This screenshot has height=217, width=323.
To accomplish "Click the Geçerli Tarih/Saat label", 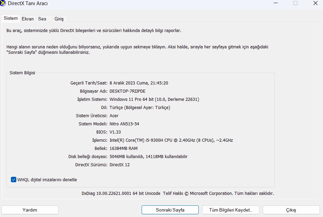I will (89, 83).
